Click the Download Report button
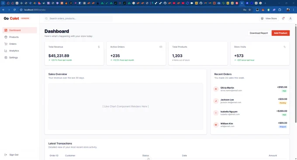The height and width of the screenshot is (160, 297). [x=259, y=33]
